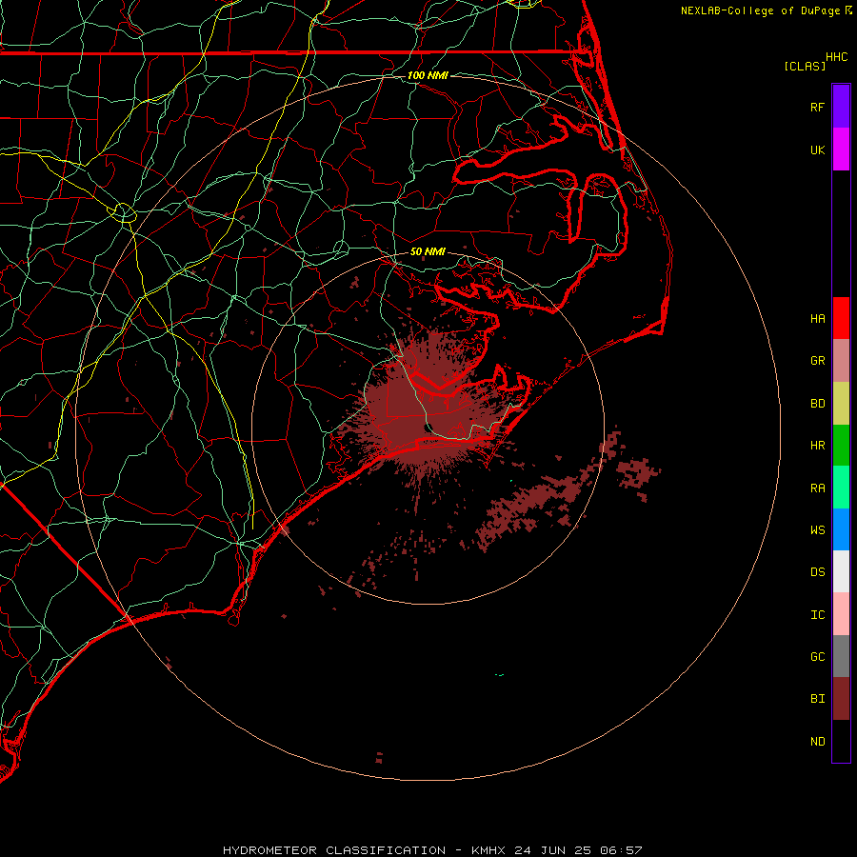Click the 100 NMI range ring label
This screenshot has width=857, height=857.
428,75
